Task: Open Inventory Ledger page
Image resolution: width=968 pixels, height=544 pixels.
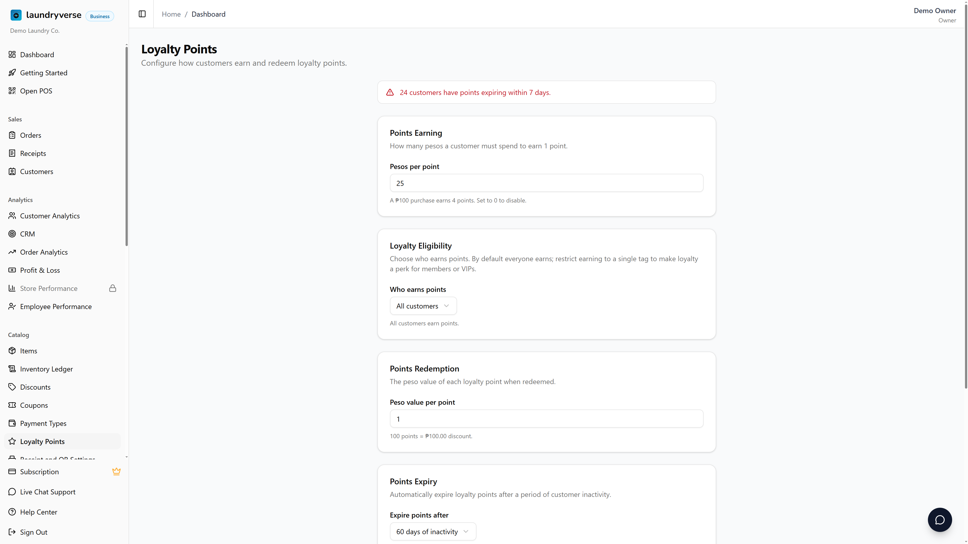Action: pyautogui.click(x=62, y=369)
